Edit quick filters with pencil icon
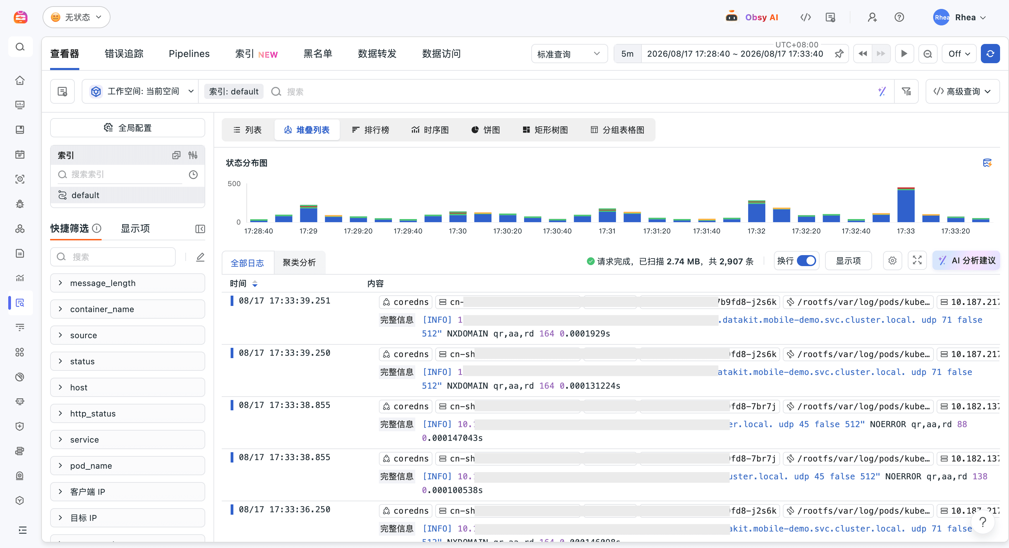Screen dimensions: 1009x548 tap(200, 257)
